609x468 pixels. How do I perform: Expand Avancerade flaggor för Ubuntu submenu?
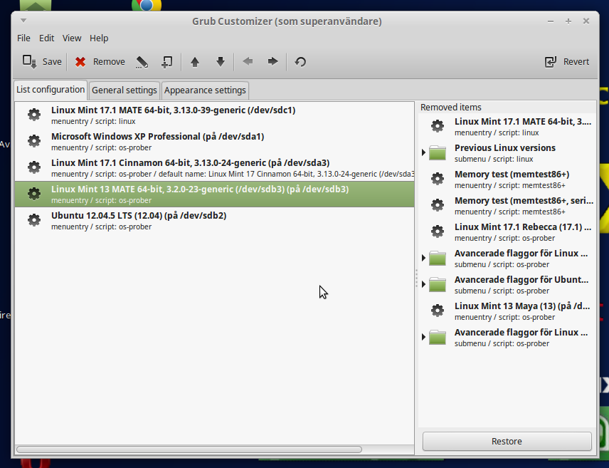(x=424, y=284)
